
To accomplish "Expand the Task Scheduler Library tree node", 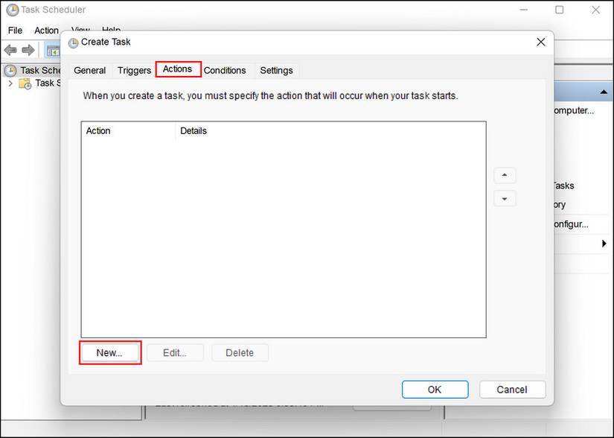I will pos(10,83).
